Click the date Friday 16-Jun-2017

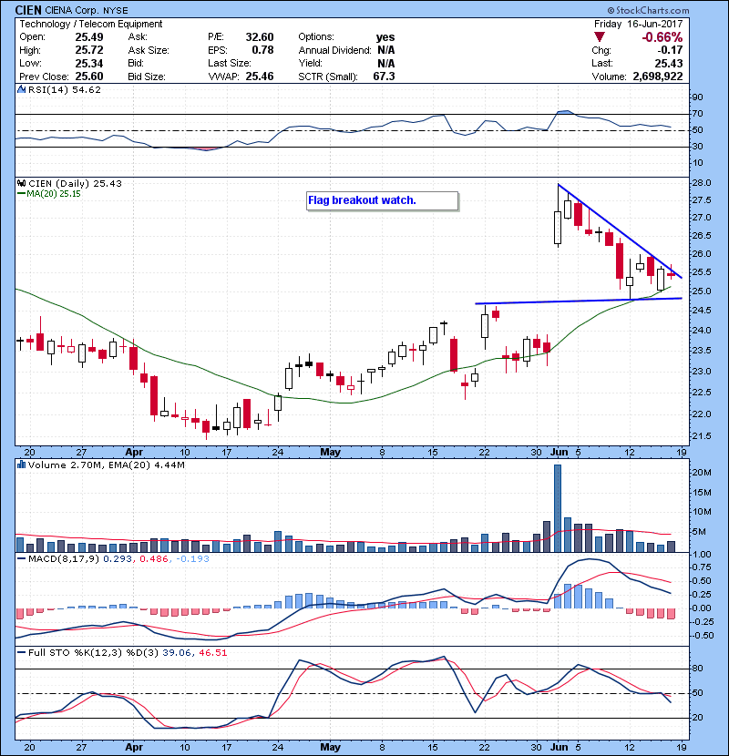[638, 24]
